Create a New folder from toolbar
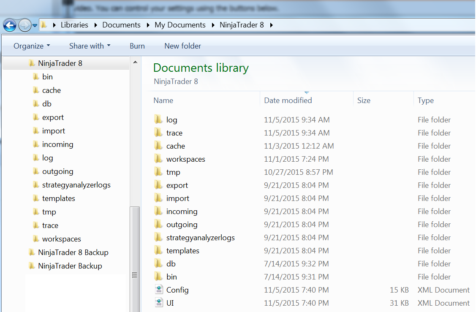This screenshot has height=312, width=476. click(x=183, y=46)
